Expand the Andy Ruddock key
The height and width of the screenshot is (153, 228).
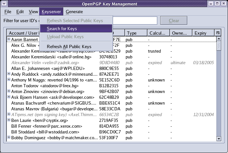9,74
